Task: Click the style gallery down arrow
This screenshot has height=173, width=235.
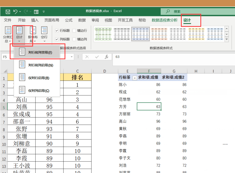Action: [x=227, y=34]
